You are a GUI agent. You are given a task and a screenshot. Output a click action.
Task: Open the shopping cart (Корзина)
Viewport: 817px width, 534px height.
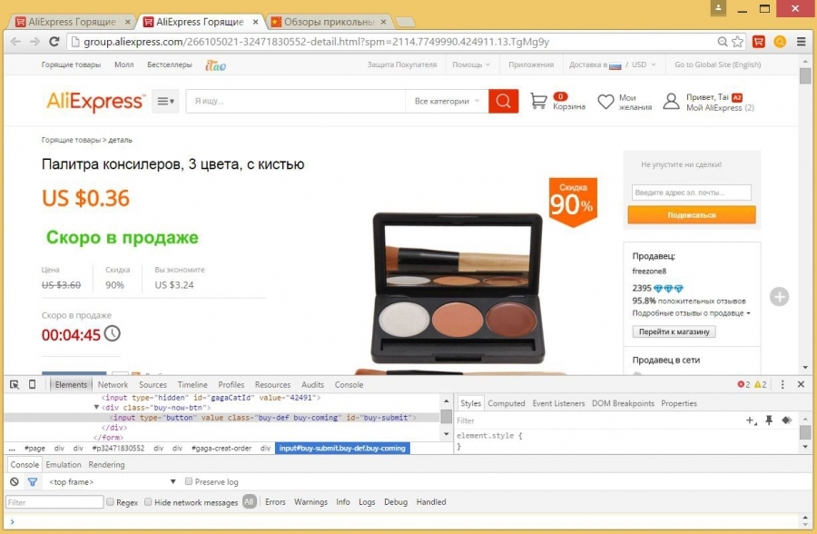coord(539,101)
